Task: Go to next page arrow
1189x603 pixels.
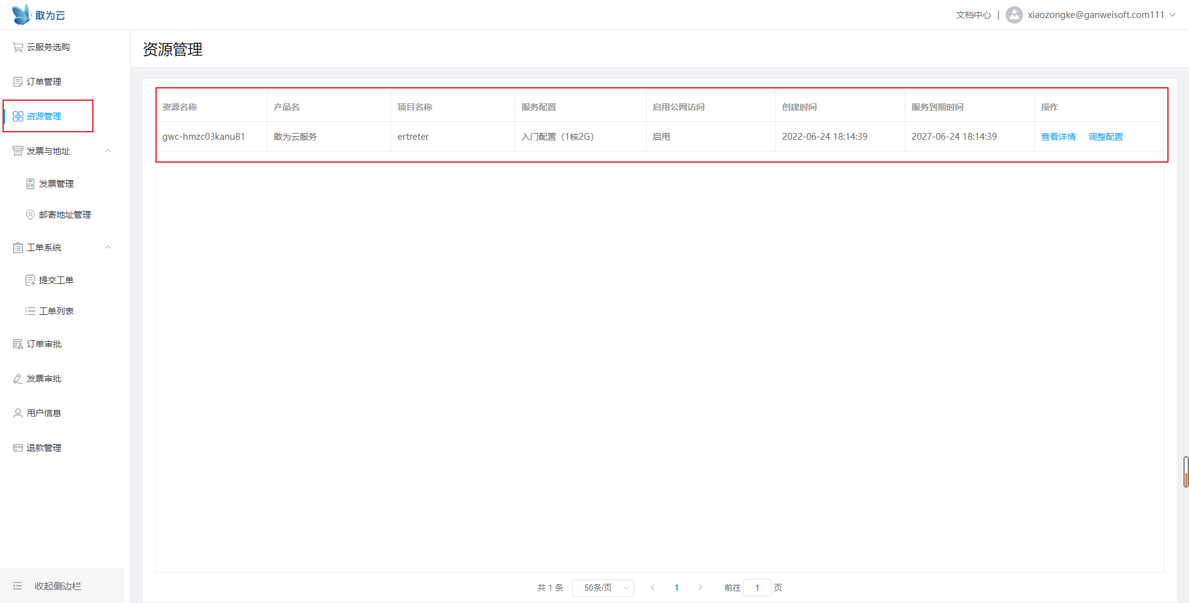Action: pyautogui.click(x=700, y=588)
